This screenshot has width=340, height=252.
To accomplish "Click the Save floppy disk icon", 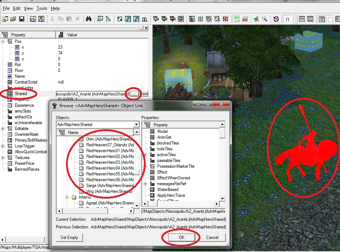I will click(22, 19).
